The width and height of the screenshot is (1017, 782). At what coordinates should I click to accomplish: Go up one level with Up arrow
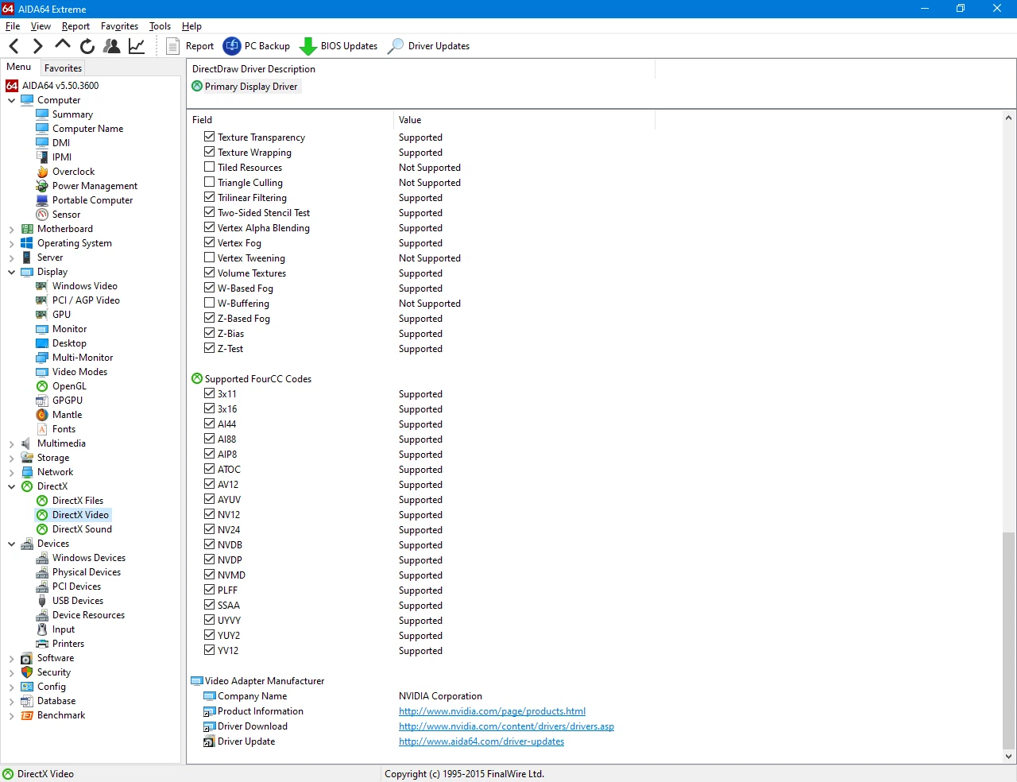click(63, 45)
